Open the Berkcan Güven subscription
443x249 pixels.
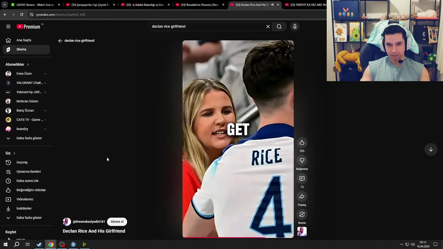click(x=26, y=101)
